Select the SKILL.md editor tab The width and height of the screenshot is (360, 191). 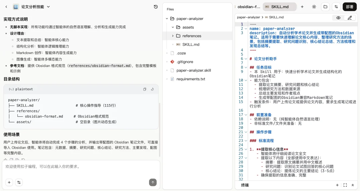pyautogui.click(x=279, y=7)
